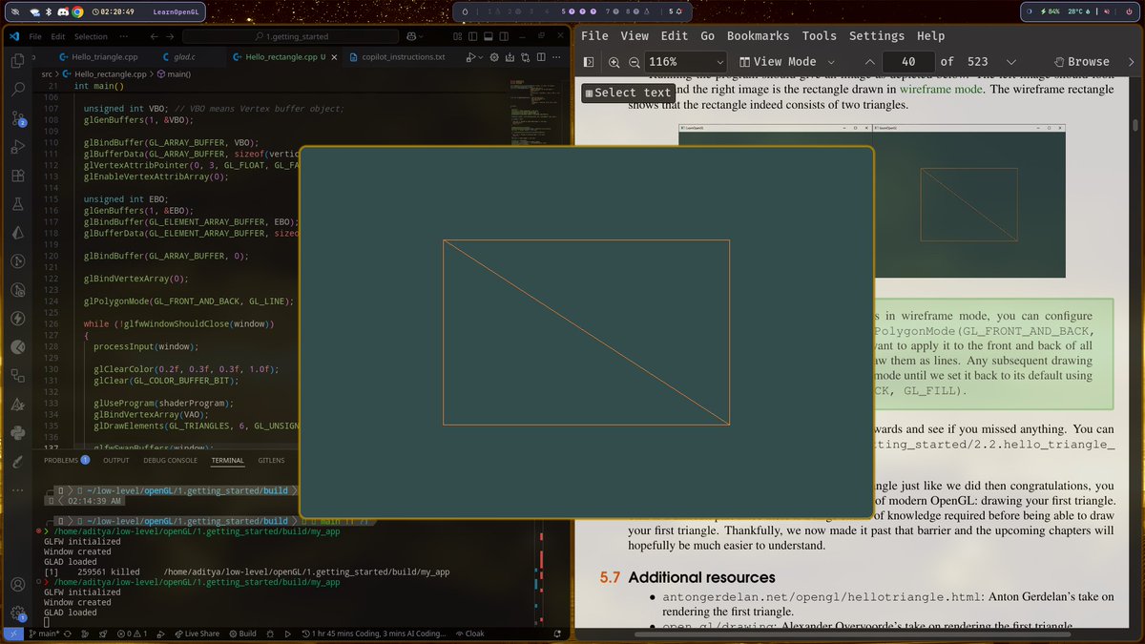Click the page number field showing 40
1145x644 pixels.
point(906,61)
